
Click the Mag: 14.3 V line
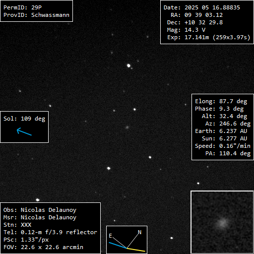pos(186,30)
